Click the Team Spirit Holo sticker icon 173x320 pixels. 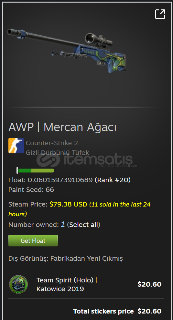[18, 284]
